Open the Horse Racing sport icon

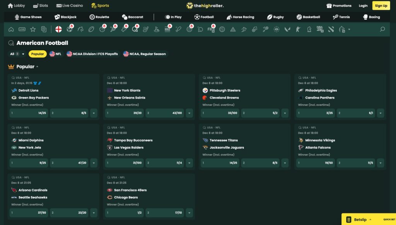click(80, 29)
